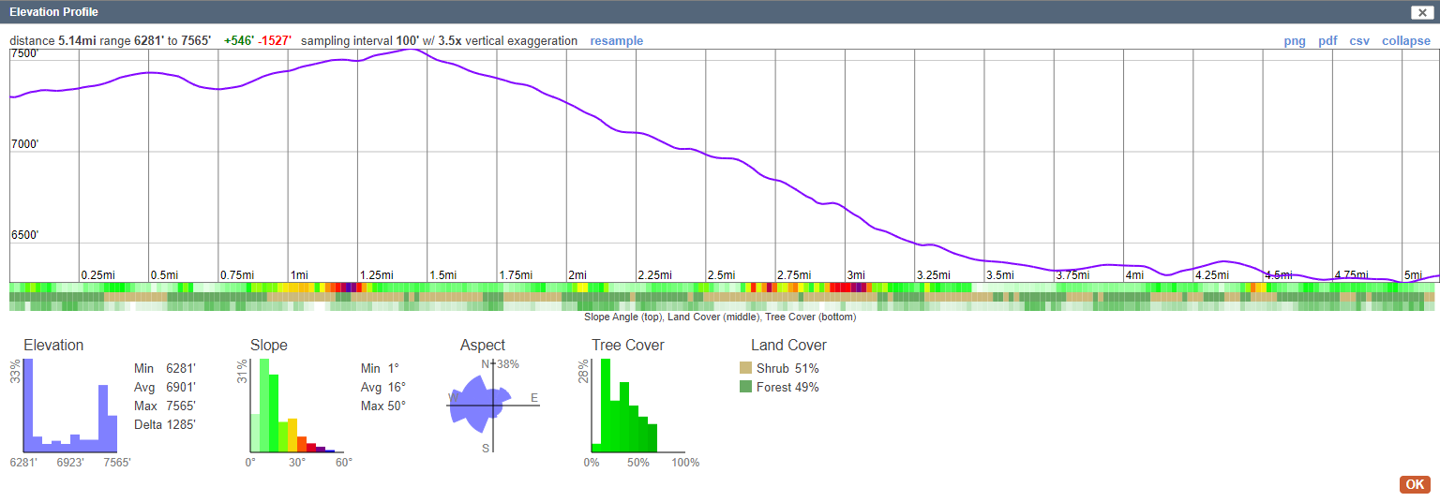Click the 7000' elevation axis label
Viewport: 1440px width, 502px height.
click(25, 145)
